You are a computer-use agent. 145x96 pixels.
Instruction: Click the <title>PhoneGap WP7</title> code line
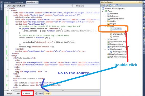tap(28, 17)
